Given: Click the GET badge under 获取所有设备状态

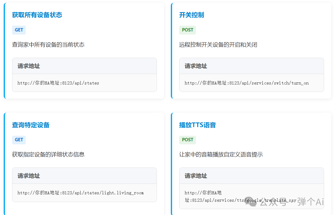Looking at the screenshot, I should (x=19, y=30).
